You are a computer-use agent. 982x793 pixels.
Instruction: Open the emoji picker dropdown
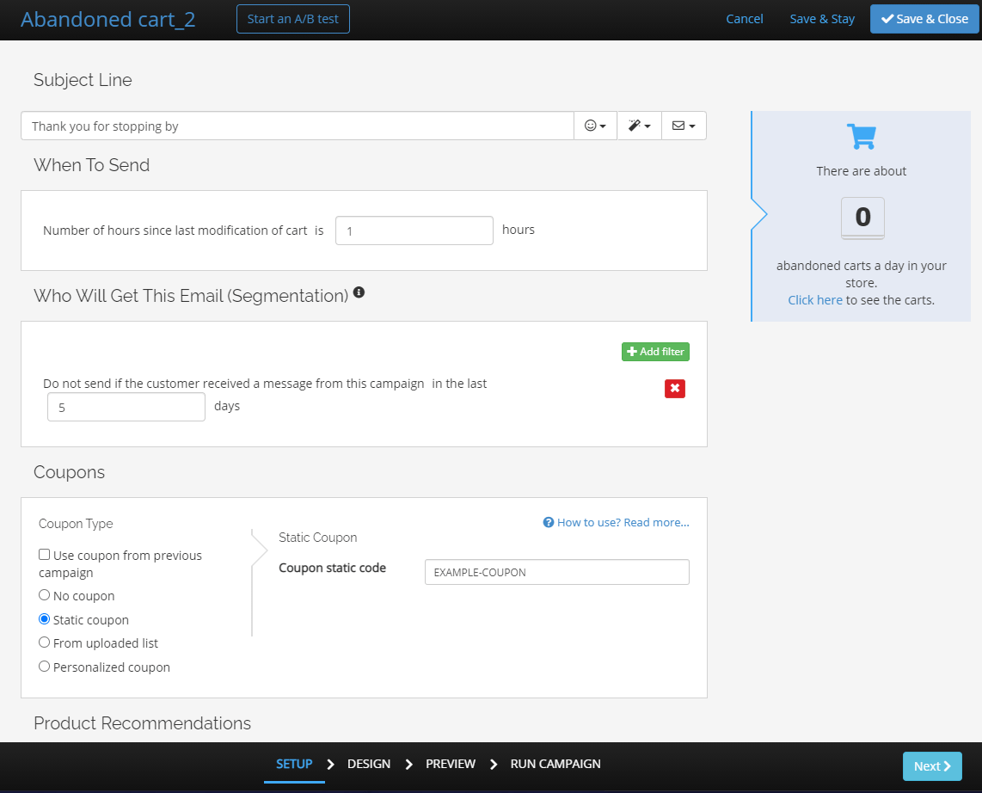tap(596, 126)
